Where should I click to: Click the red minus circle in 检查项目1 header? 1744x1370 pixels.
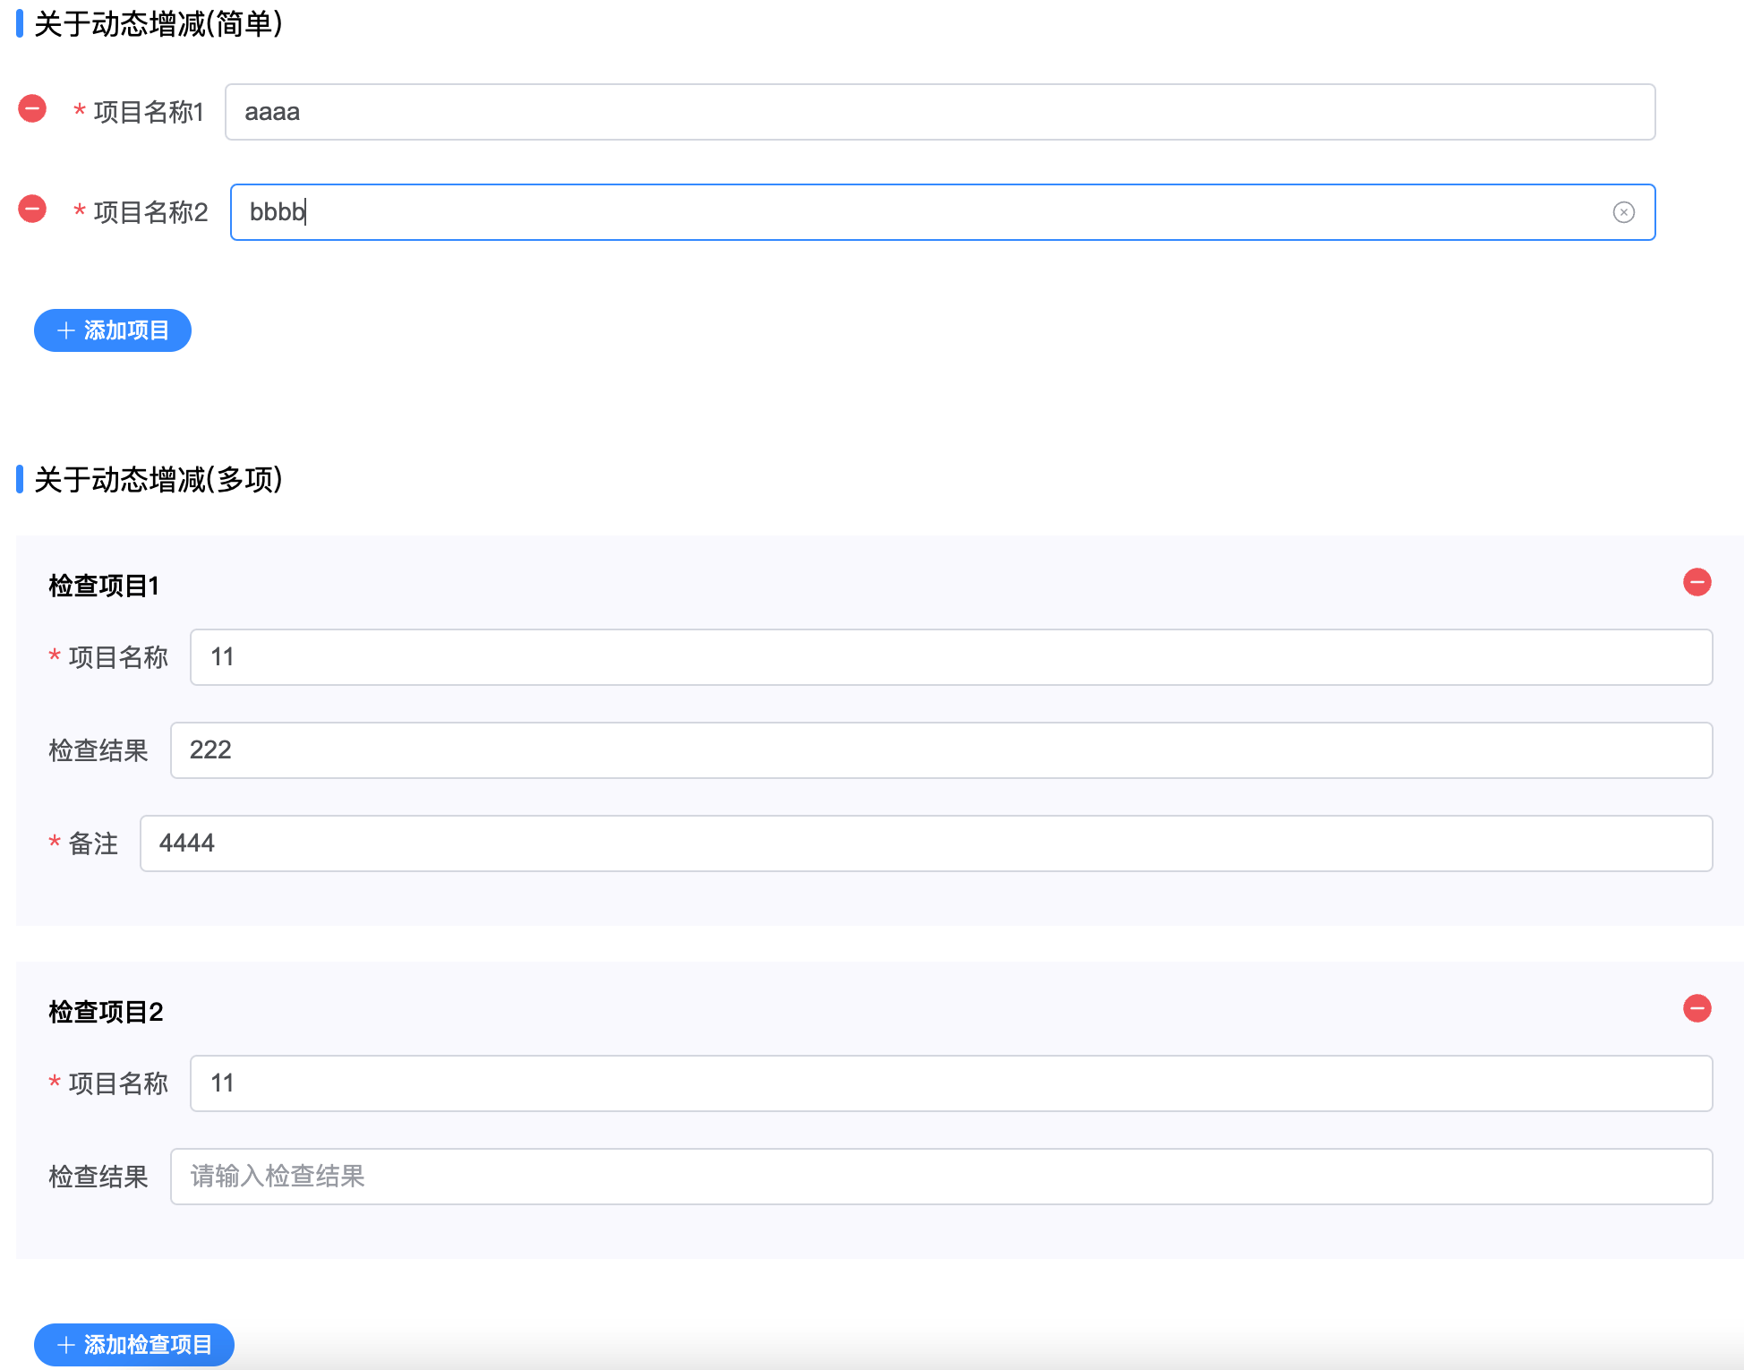tap(1697, 583)
